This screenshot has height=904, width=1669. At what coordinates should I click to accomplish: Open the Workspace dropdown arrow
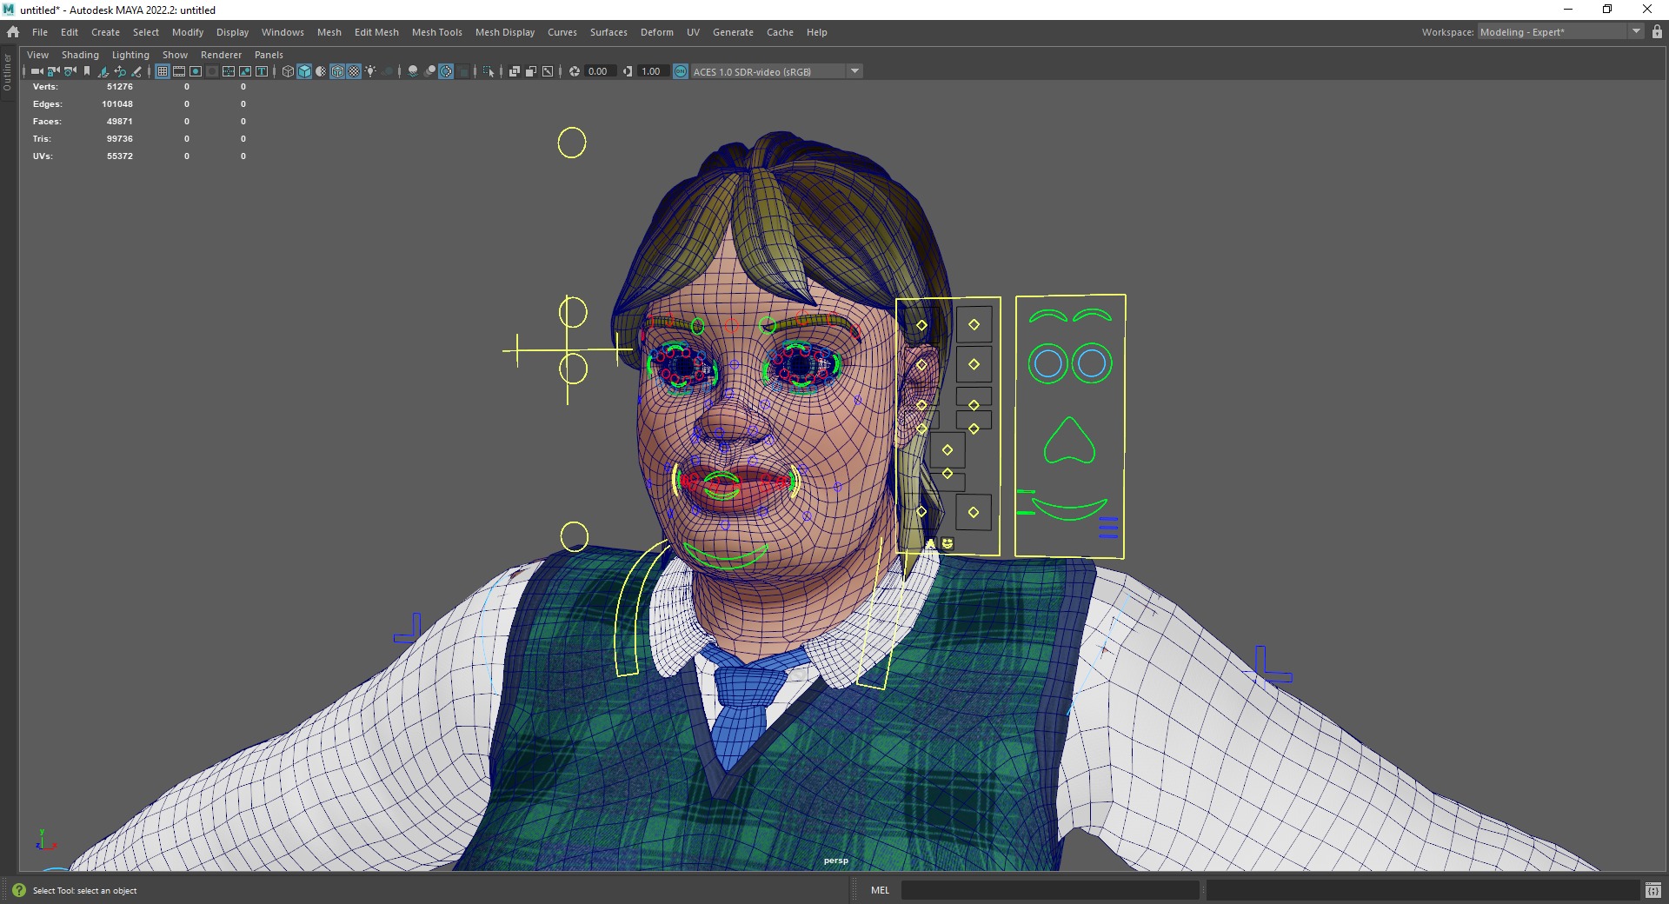[x=1636, y=31]
